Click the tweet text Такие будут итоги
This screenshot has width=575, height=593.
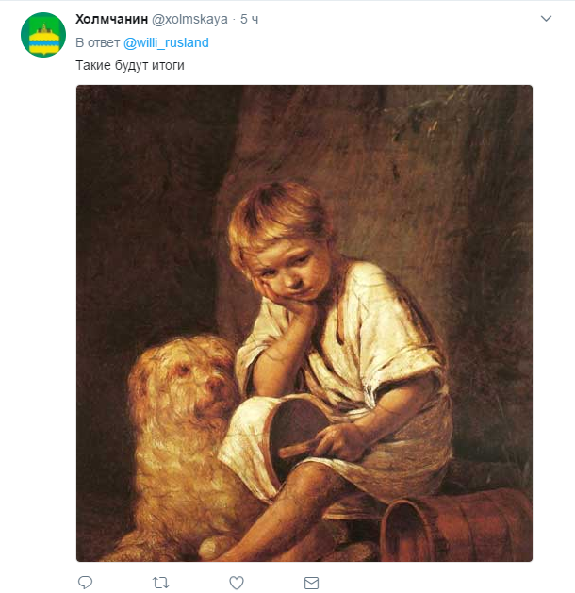130,65
